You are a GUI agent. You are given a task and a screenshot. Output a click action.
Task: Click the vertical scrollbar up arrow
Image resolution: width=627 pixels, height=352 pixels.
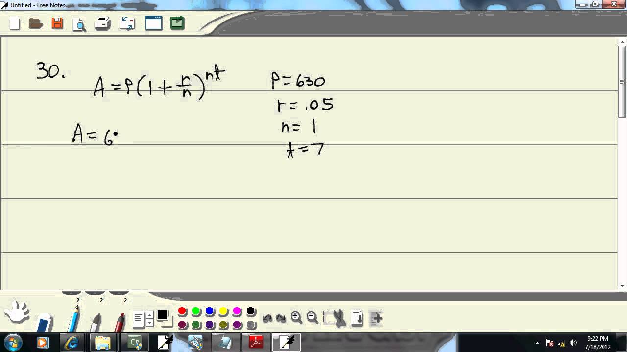622,42
